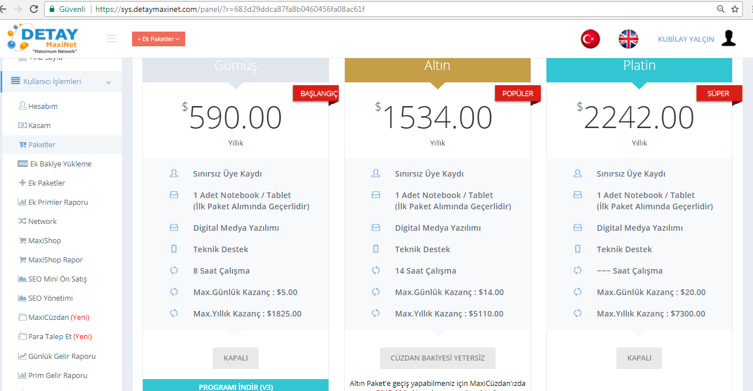The width and height of the screenshot is (753, 391).
Task: Open Günlük Gelir Raporu in the sidebar
Action: click(62, 356)
